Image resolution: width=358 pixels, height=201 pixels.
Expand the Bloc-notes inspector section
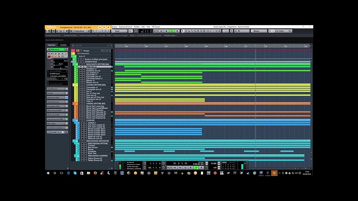click(x=57, y=123)
